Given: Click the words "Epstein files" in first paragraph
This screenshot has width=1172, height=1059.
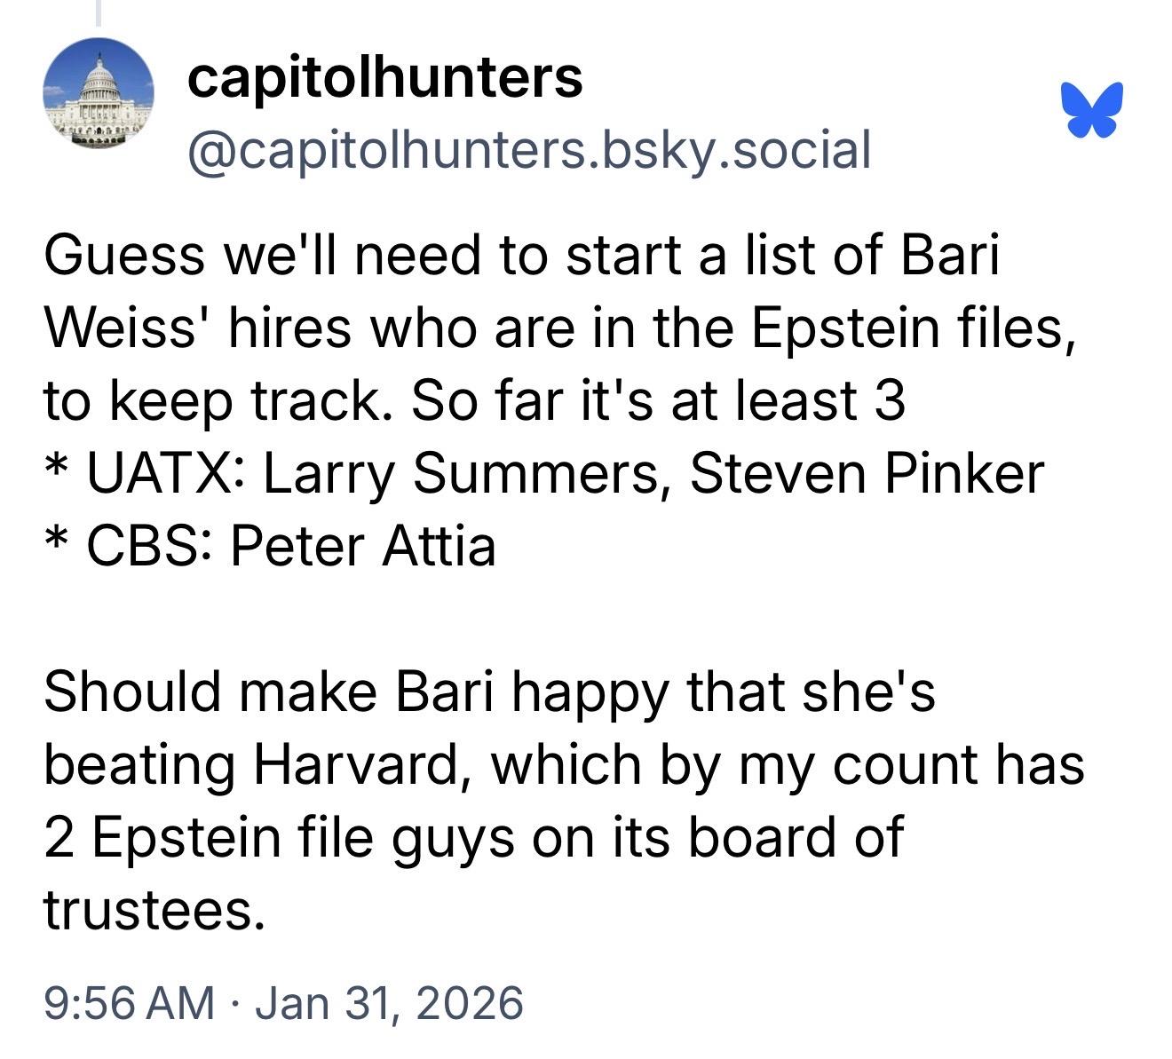Looking at the screenshot, I should pos(907,328).
